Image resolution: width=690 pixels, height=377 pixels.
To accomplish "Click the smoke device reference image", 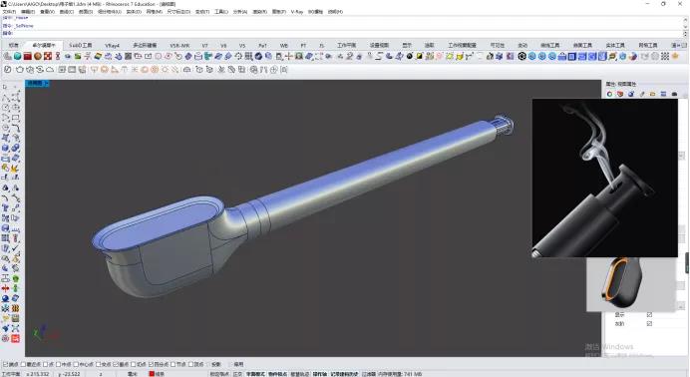I will pyautogui.click(x=604, y=178).
